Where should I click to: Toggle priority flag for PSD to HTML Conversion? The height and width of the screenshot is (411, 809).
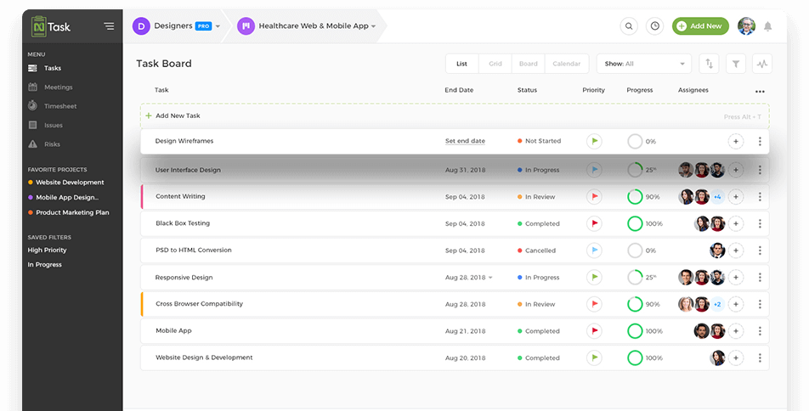point(594,251)
